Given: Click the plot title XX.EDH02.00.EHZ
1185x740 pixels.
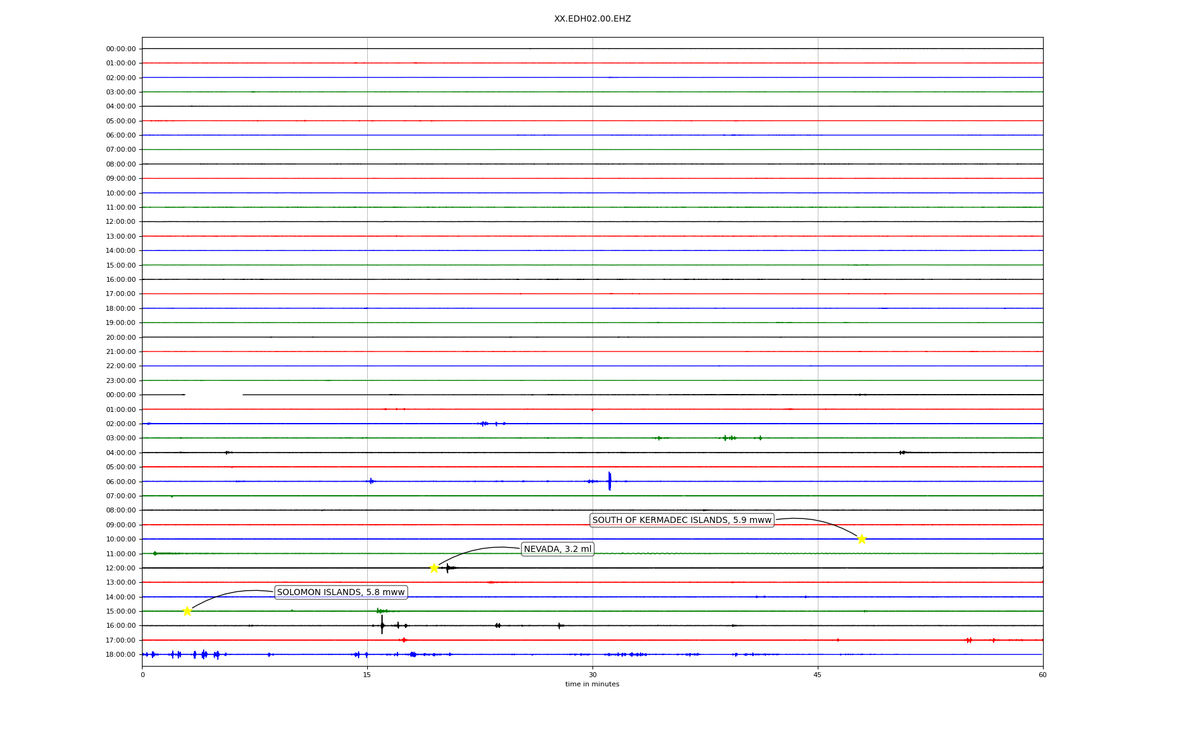Looking at the screenshot, I should 592,18.
